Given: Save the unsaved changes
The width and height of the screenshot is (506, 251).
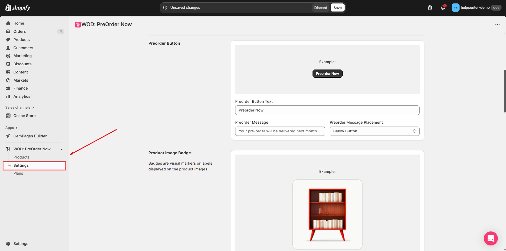Looking at the screenshot, I should 338,8.
